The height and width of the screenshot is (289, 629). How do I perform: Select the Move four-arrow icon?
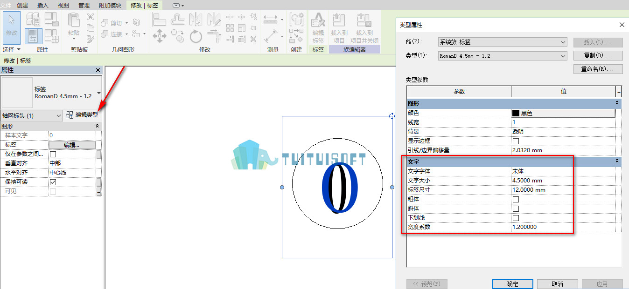point(160,36)
